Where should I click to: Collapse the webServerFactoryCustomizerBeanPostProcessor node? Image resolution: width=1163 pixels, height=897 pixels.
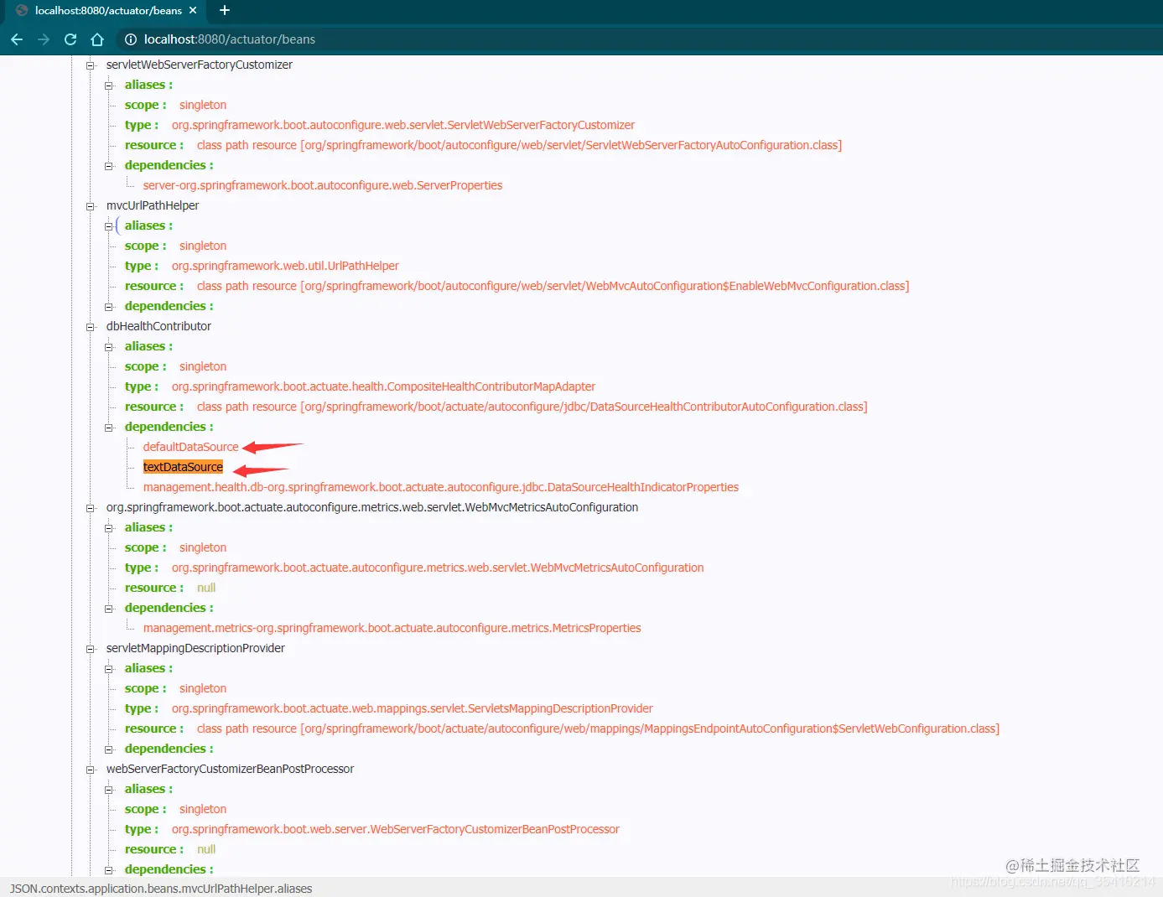pyautogui.click(x=91, y=770)
